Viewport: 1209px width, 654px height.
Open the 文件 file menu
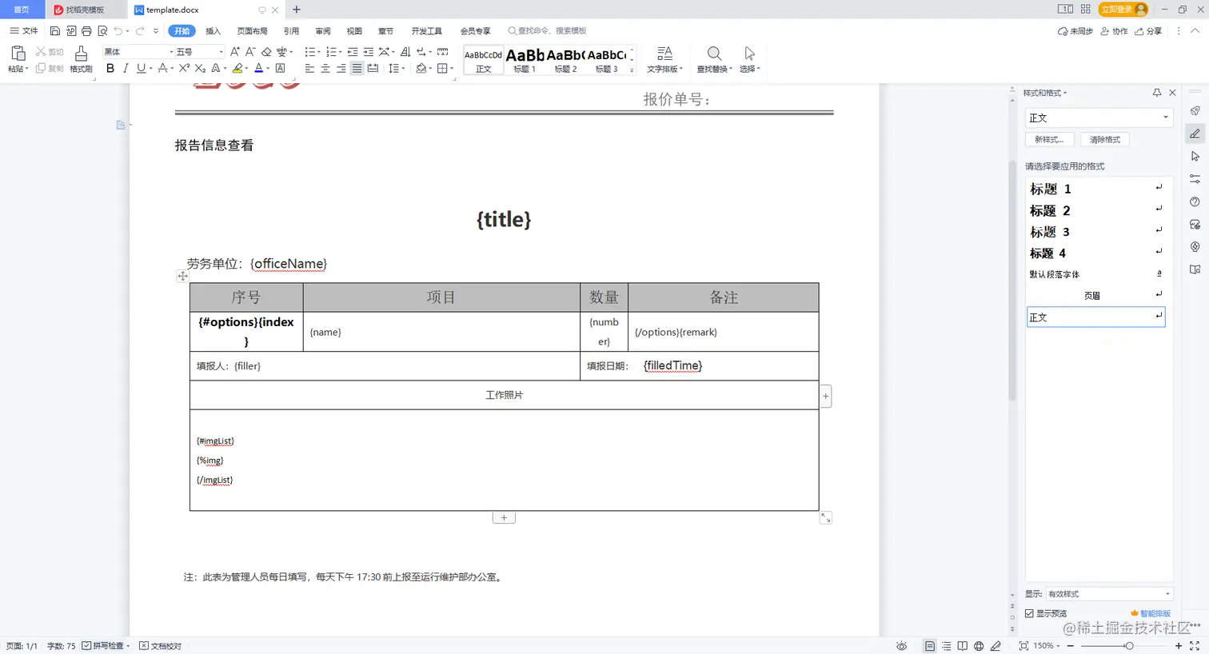[24, 31]
